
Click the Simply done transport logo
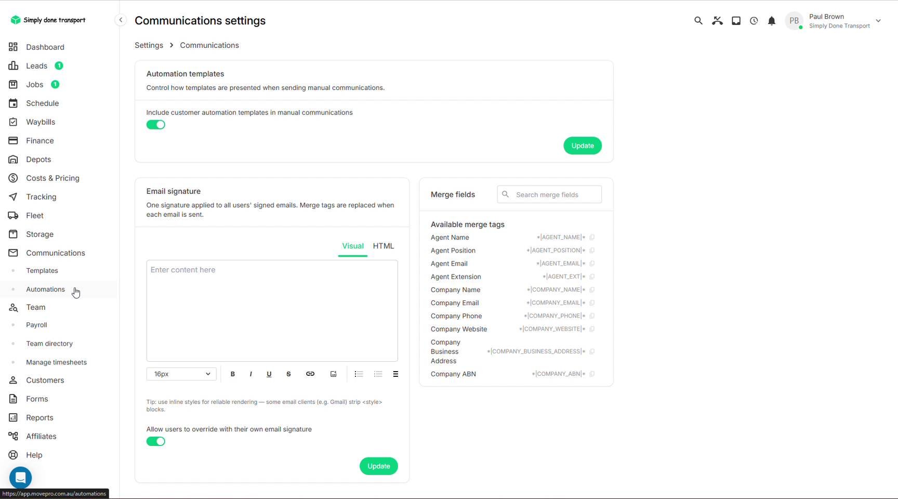(x=48, y=20)
